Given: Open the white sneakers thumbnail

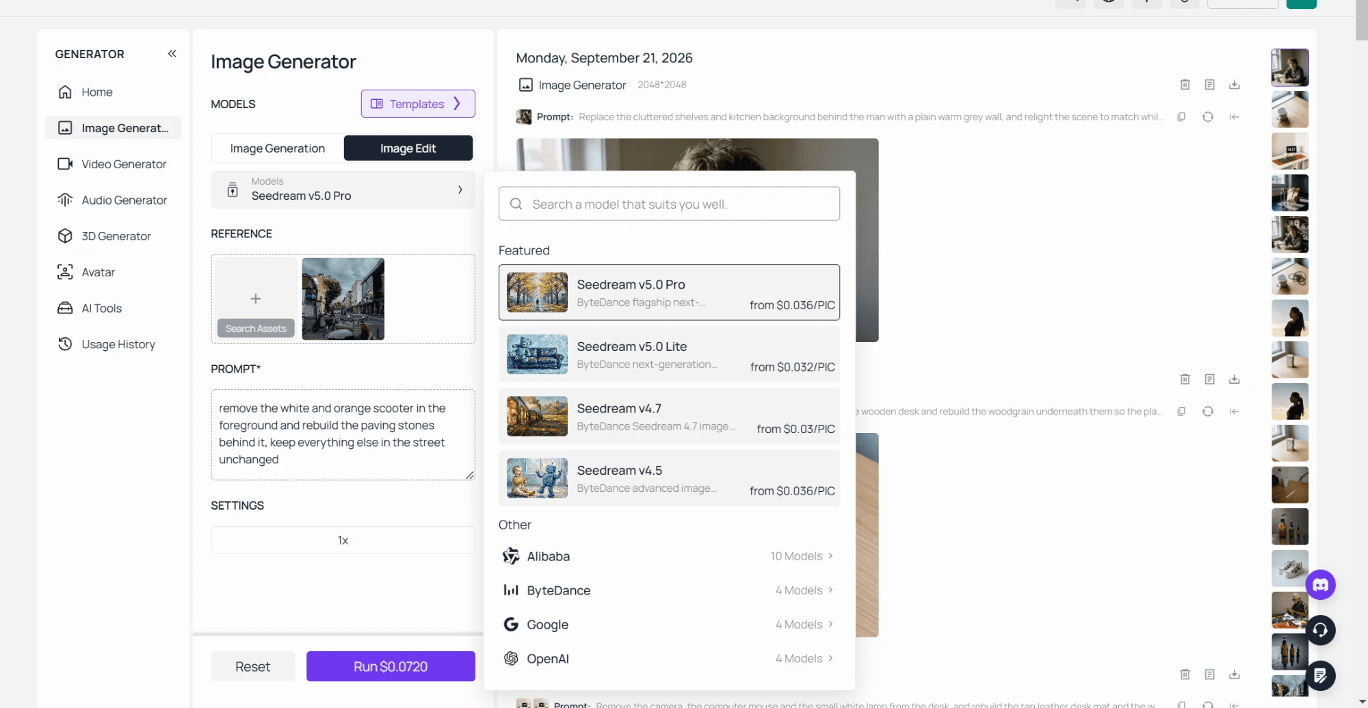Looking at the screenshot, I should click(x=1290, y=568).
